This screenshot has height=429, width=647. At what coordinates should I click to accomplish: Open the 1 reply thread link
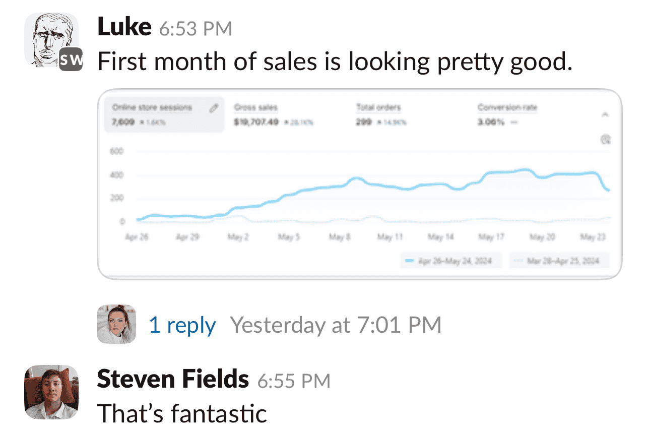coord(182,325)
